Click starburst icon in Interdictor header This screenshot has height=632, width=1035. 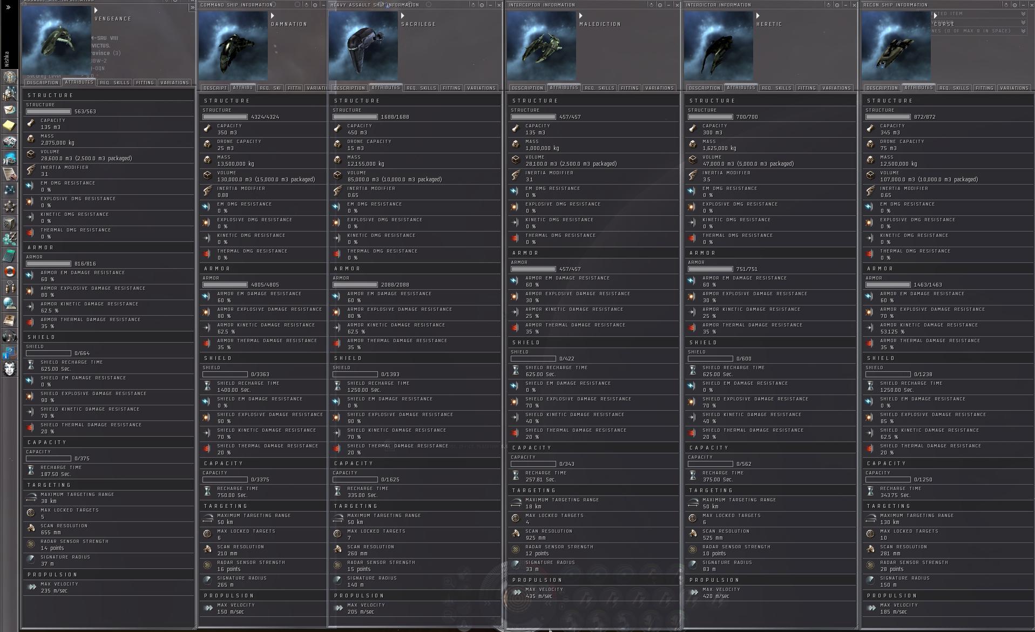pos(829,5)
